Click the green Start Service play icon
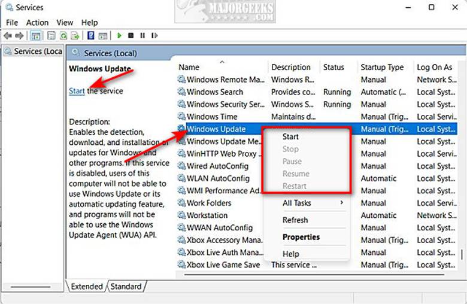467x304 pixels. click(x=119, y=35)
